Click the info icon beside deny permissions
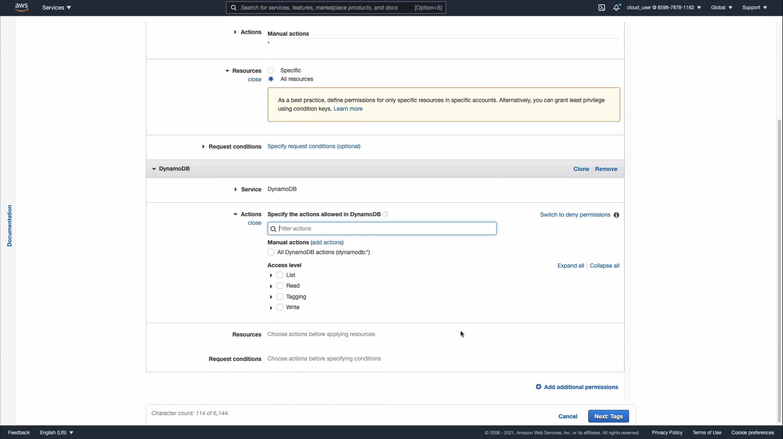This screenshot has width=783, height=439. coord(616,215)
